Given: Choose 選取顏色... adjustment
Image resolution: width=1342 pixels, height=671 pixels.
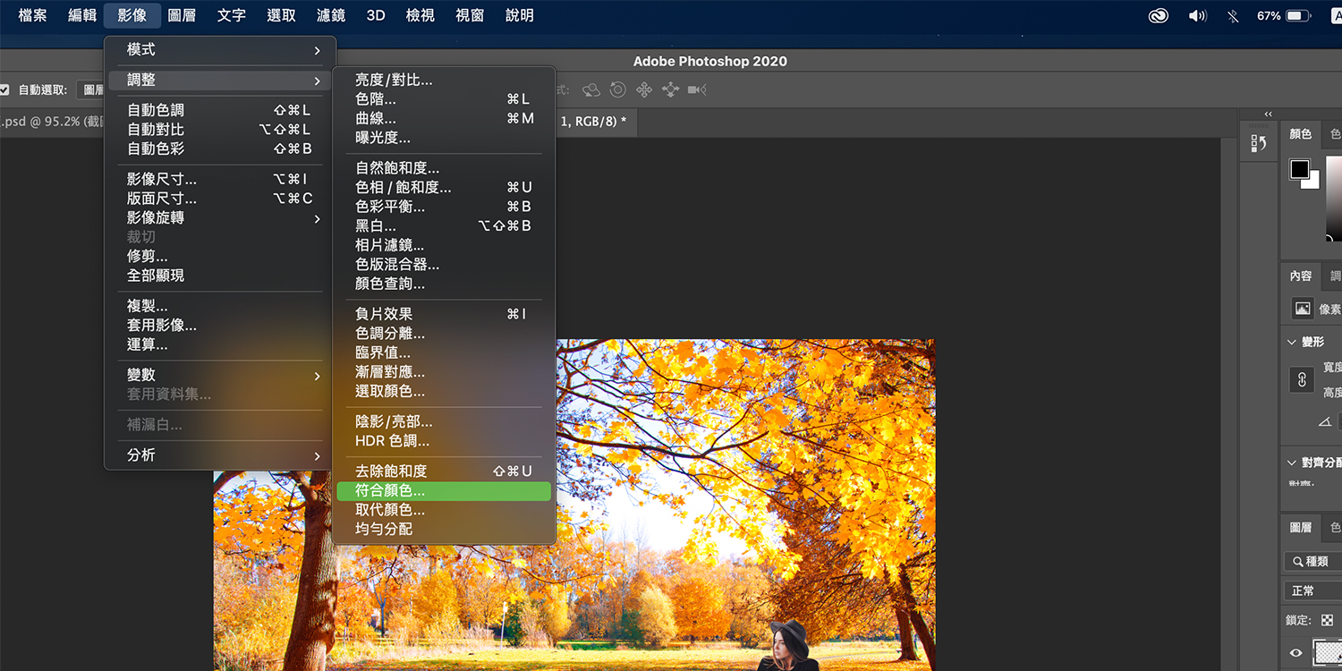Looking at the screenshot, I should (x=444, y=392).
